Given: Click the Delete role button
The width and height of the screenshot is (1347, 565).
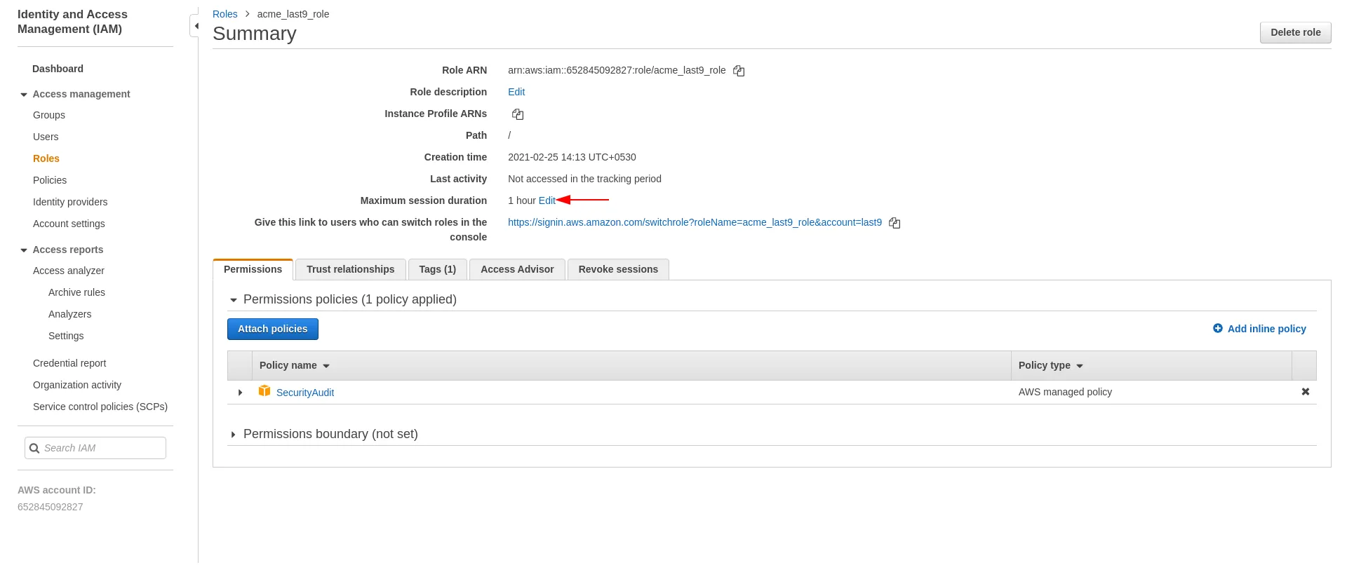Looking at the screenshot, I should pos(1295,32).
